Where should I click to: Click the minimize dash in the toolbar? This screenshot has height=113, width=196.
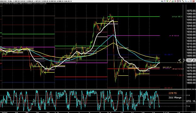(188, 2)
